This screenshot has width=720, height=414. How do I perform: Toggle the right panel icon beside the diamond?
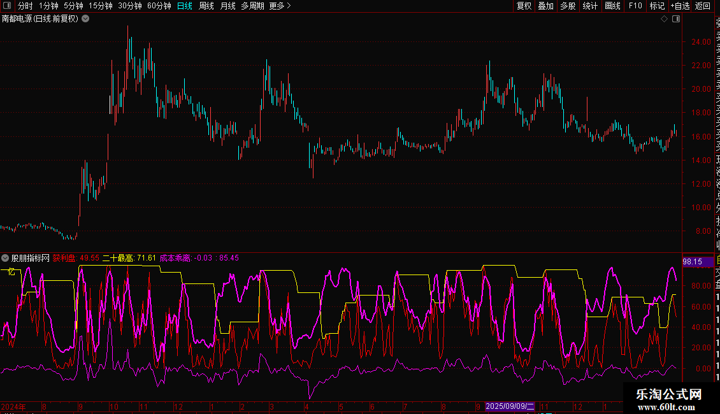(676, 19)
